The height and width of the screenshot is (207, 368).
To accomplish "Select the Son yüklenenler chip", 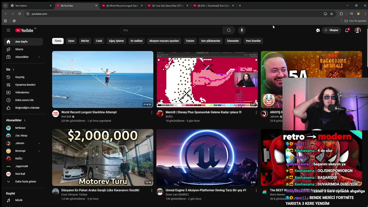I will 211,41.
